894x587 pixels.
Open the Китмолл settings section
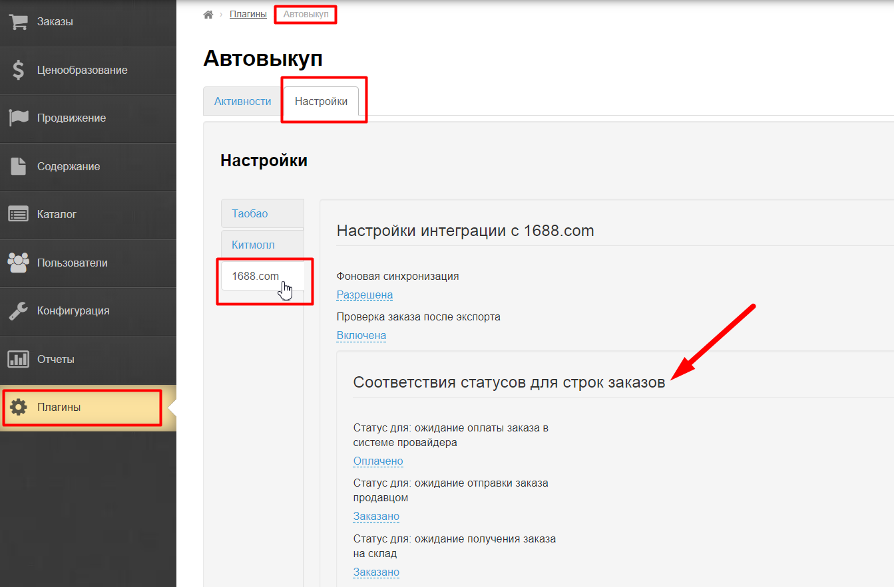point(253,245)
